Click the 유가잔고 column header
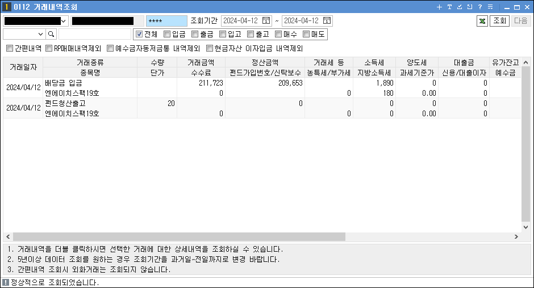 (506, 62)
